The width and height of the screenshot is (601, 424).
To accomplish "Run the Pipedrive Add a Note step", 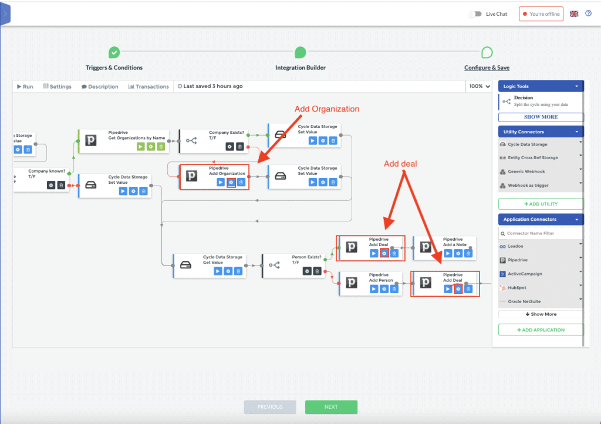I will pos(448,253).
